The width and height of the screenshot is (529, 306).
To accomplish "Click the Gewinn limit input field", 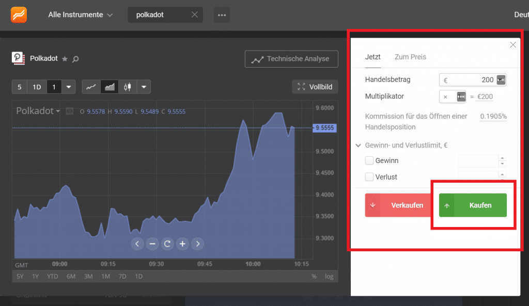I will tap(478, 161).
